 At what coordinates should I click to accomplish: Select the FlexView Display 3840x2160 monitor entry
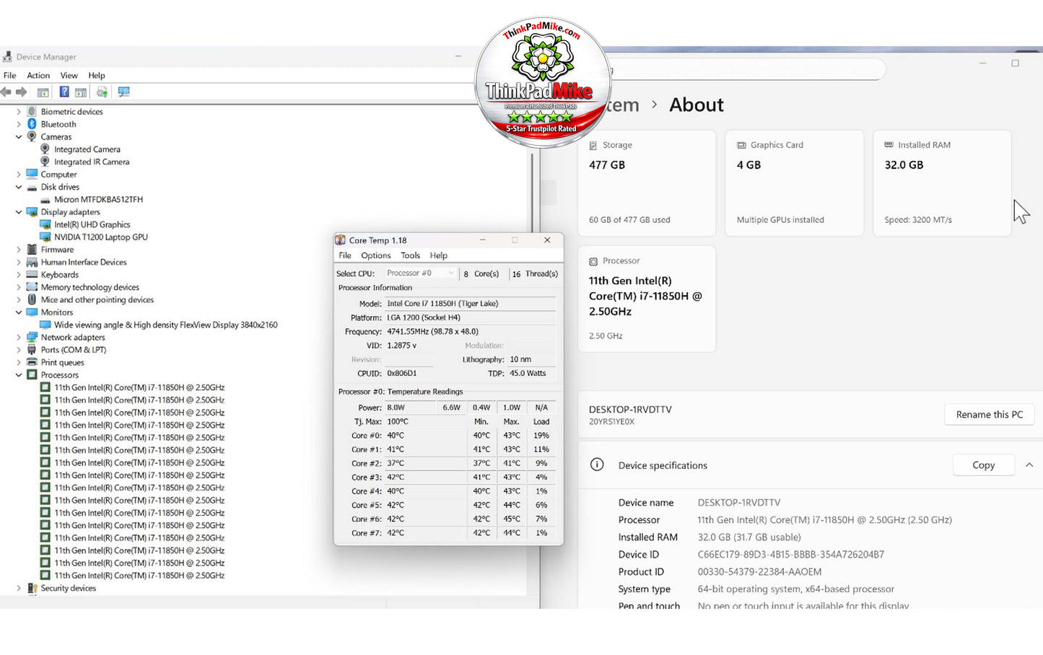[x=166, y=325]
